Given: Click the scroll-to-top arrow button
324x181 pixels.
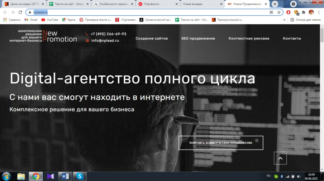Looking at the screenshot, I should point(280,158).
